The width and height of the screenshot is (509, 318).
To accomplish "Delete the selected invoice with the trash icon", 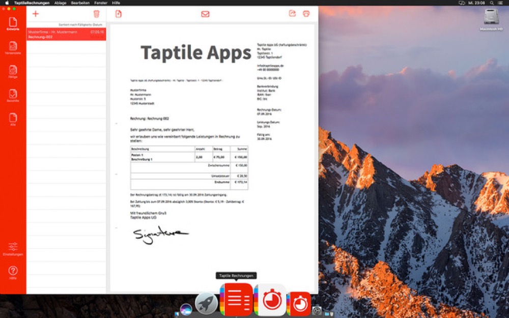I will click(x=97, y=14).
